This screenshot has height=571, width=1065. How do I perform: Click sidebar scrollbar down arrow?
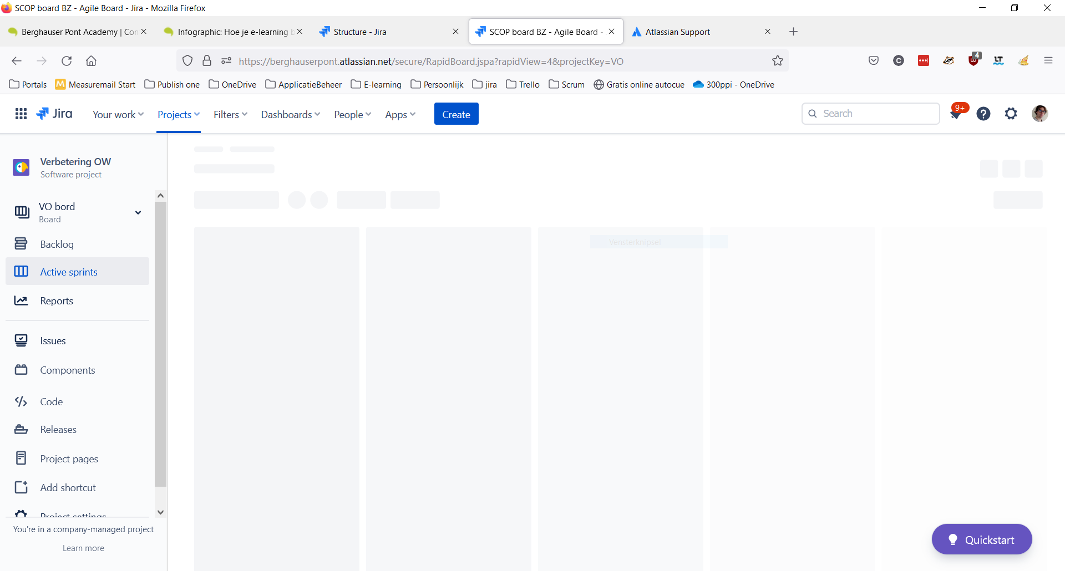tap(161, 512)
